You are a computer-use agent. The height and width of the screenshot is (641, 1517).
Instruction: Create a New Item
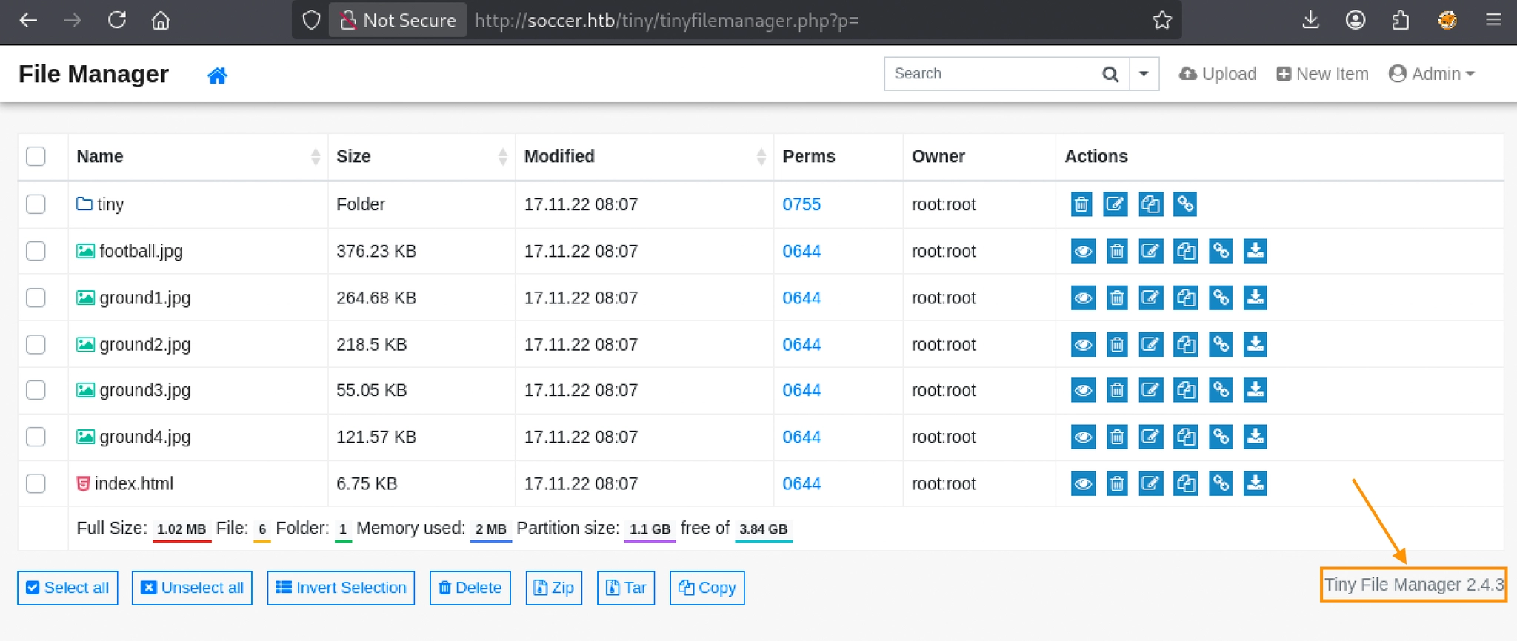tap(1322, 74)
